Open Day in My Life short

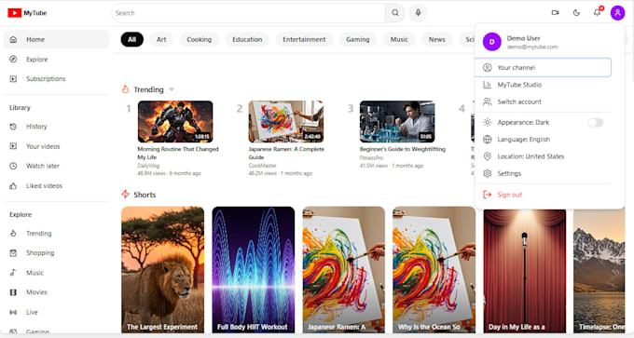524,271
